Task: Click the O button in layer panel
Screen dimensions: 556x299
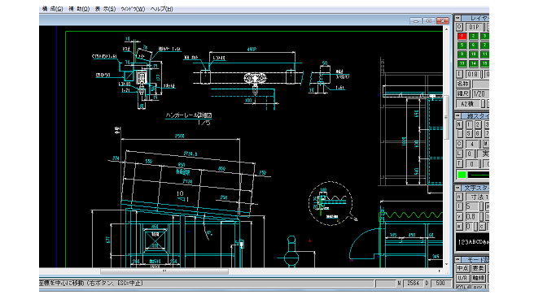Action: click(459, 27)
